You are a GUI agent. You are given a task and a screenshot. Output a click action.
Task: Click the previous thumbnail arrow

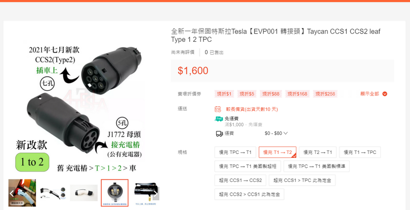(12, 193)
